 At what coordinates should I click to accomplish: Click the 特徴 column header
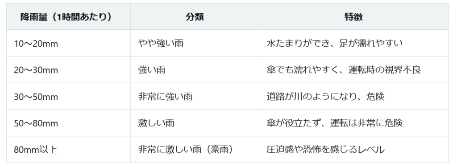tap(353, 17)
